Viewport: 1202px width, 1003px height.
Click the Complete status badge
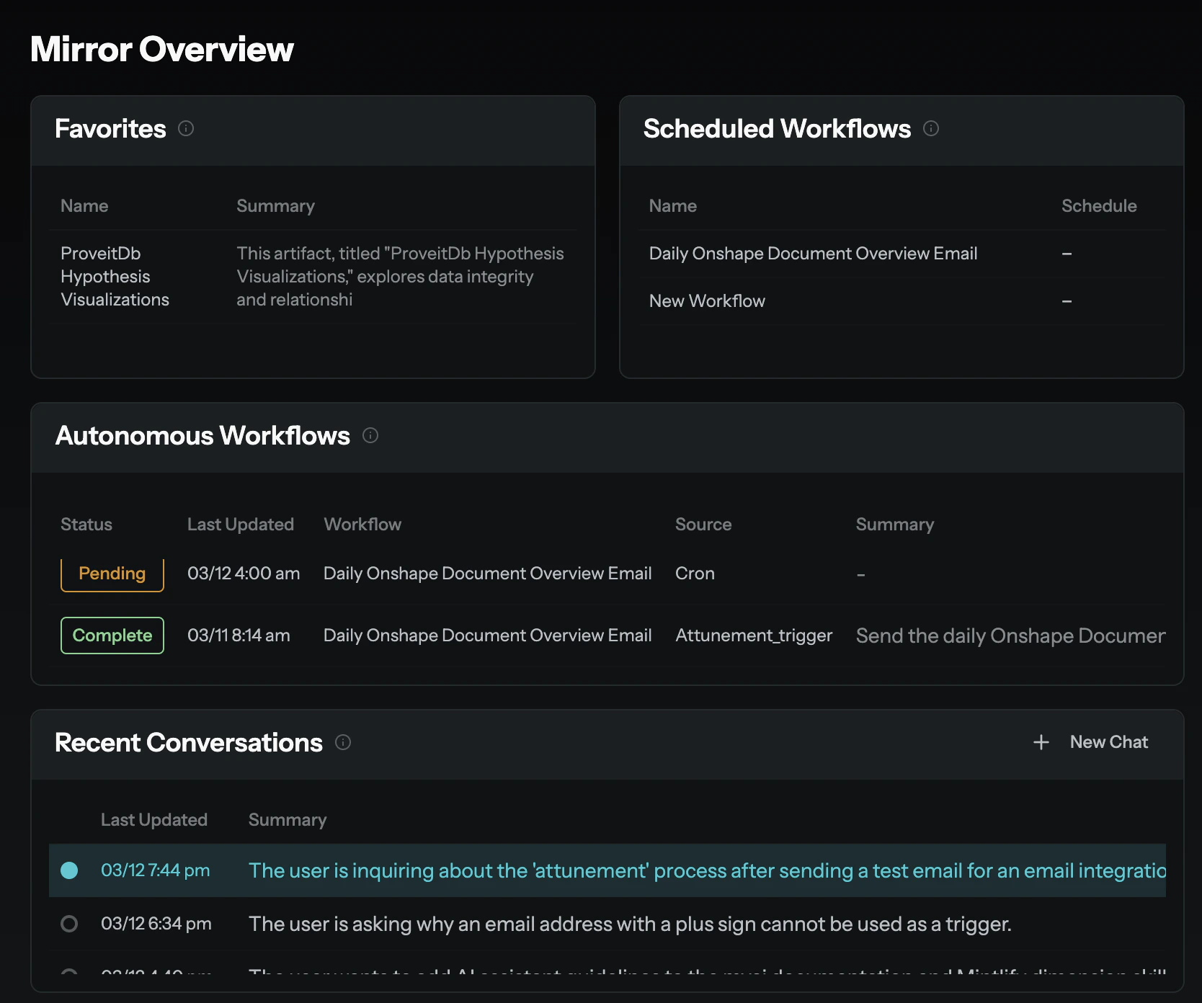(x=112, y=635)
